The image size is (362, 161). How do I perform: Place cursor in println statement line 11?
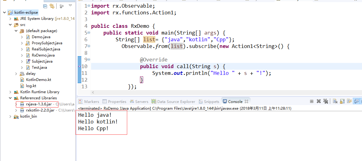click(211, 73)
